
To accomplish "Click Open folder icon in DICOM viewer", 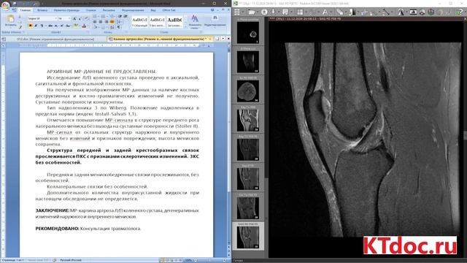I will pyautogui.click(x=251, y=12).
